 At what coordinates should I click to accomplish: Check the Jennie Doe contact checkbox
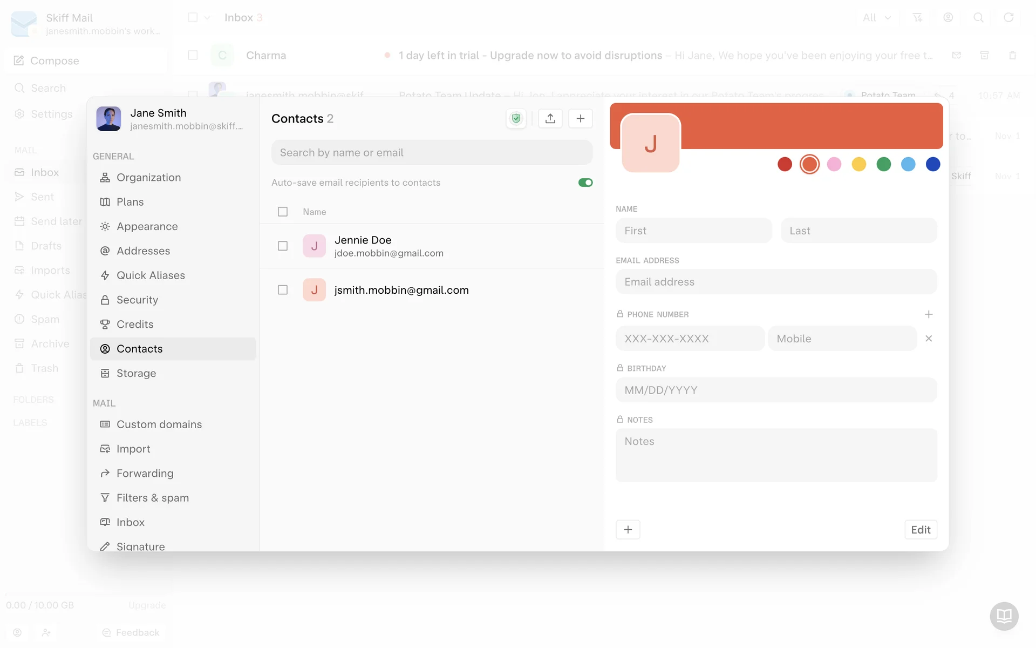click(x=283, y=246)
